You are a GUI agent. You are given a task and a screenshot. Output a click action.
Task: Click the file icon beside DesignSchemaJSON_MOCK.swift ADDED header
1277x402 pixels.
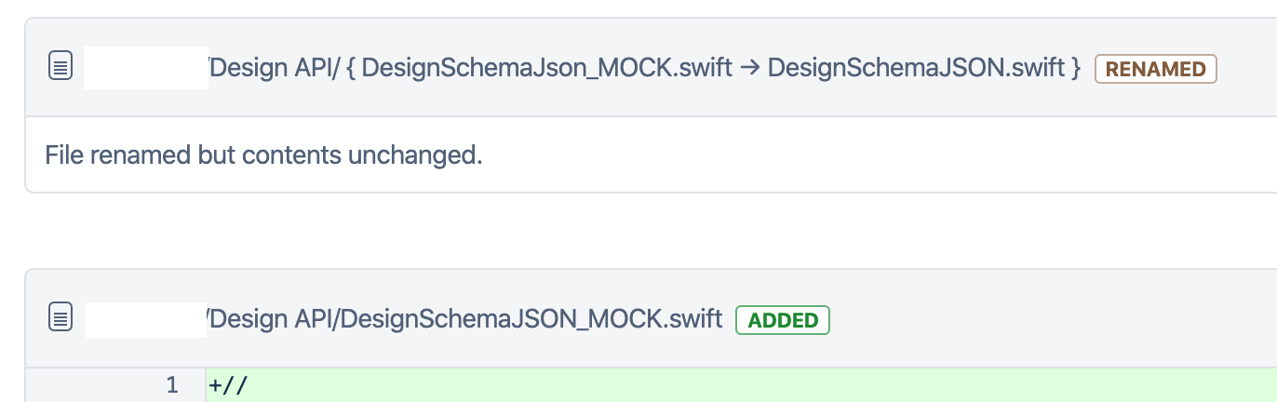coord(60,318)
